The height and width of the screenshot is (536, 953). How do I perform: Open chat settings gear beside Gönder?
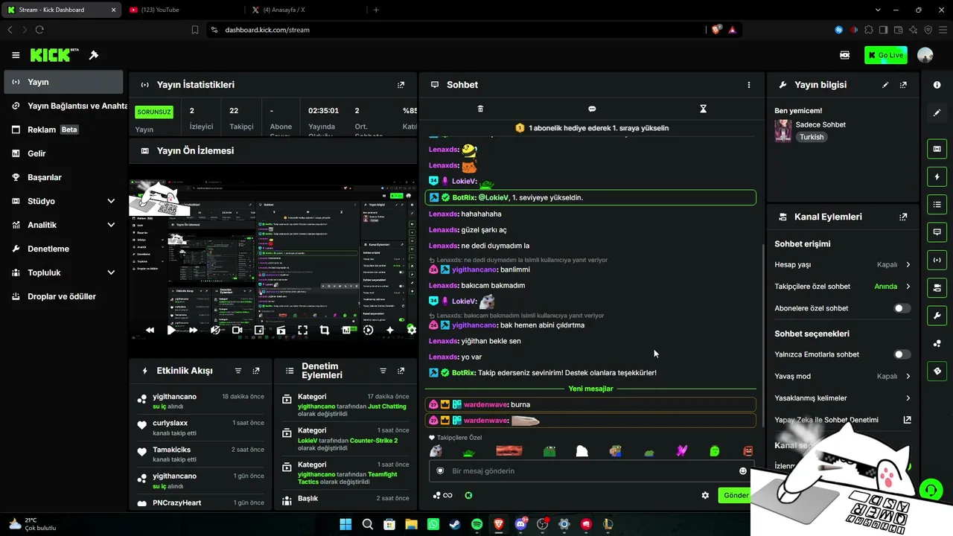(x=705, y=495)
